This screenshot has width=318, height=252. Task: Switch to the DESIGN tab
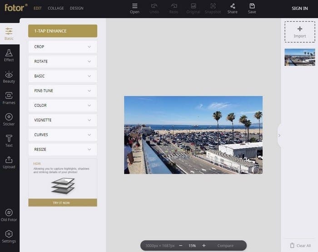pos(77,8)
